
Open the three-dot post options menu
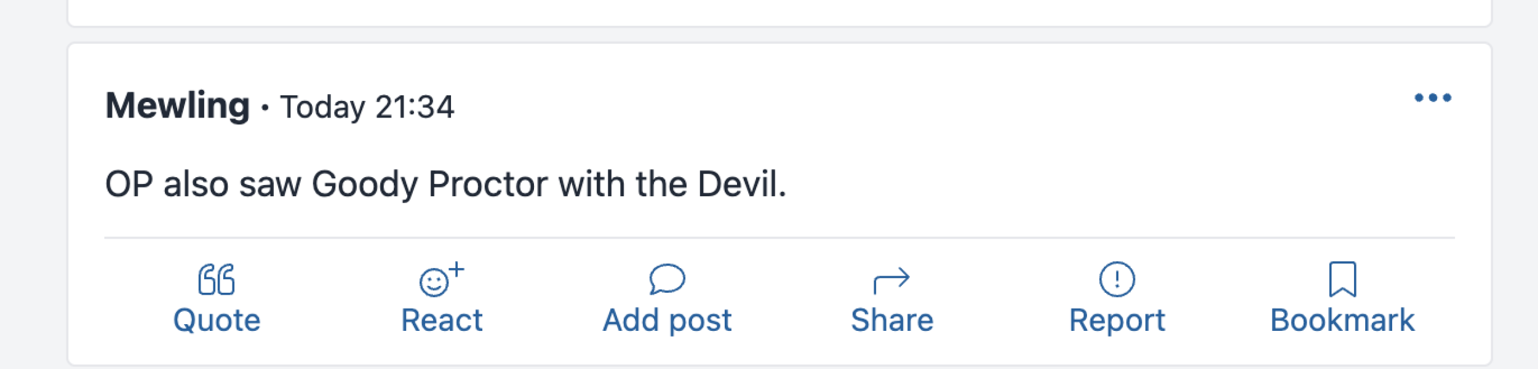[x=1433, y=98]
